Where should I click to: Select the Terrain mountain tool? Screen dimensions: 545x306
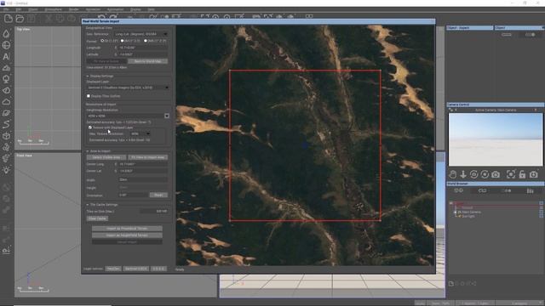[x=6, y=68]
